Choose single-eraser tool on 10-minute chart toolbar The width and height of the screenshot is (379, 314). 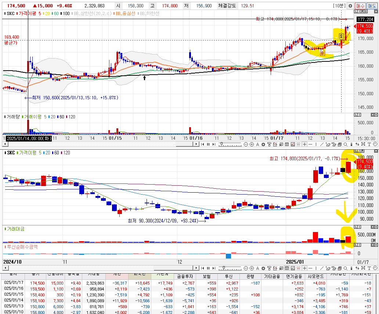tap(328, 144)
